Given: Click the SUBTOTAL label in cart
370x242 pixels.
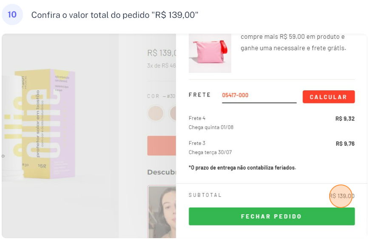Looking at the screenshot, I should click(x=205, y=195).
